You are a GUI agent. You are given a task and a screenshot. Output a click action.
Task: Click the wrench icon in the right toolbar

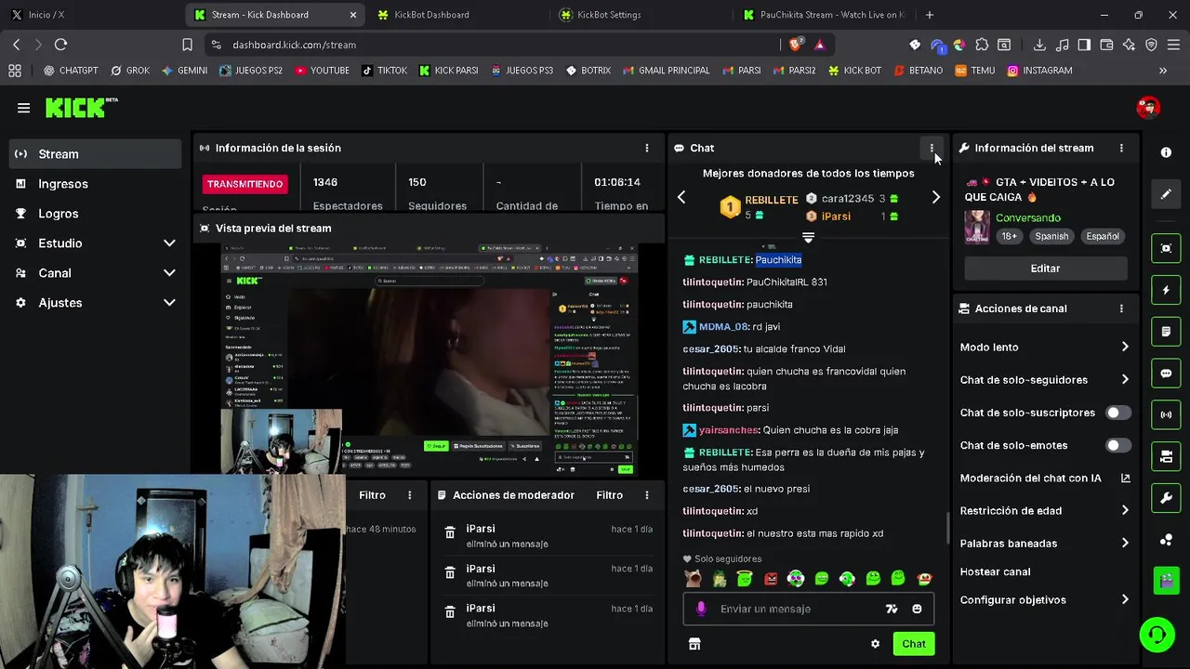[x=1166, y=498]
